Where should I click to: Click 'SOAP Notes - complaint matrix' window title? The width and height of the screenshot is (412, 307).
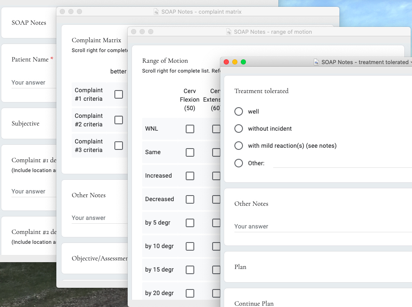point(201,12)
